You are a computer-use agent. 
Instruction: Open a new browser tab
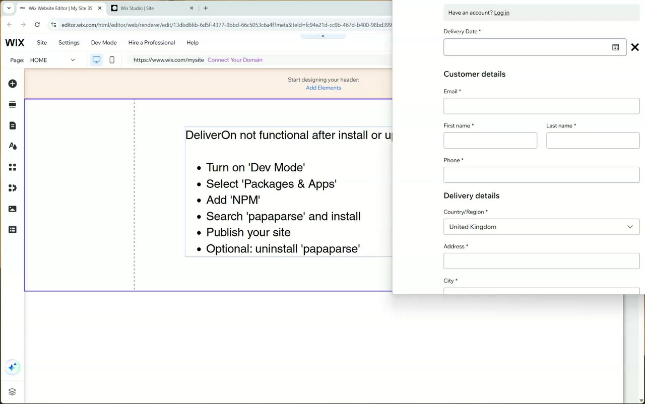tap(206, 8)
